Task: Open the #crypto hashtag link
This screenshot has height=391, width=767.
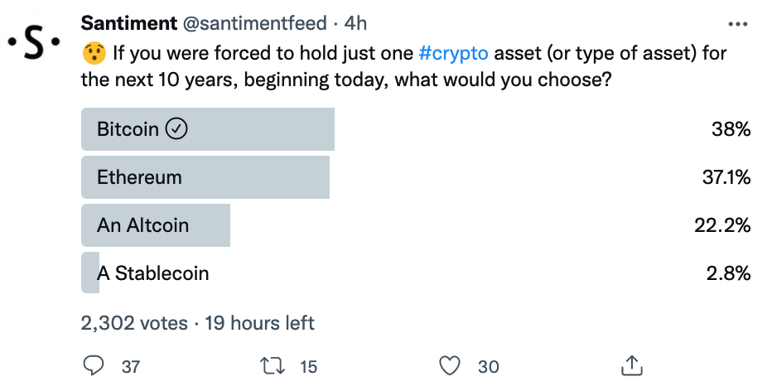Action: [455, 54]
